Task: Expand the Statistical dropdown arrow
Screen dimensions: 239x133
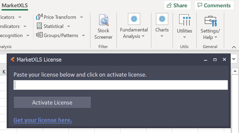Action: click(x=69, y=26)
